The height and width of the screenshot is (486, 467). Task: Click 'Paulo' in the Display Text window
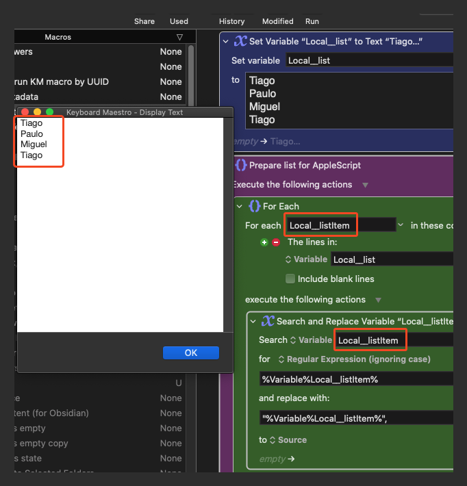click(x=31, y=134)
